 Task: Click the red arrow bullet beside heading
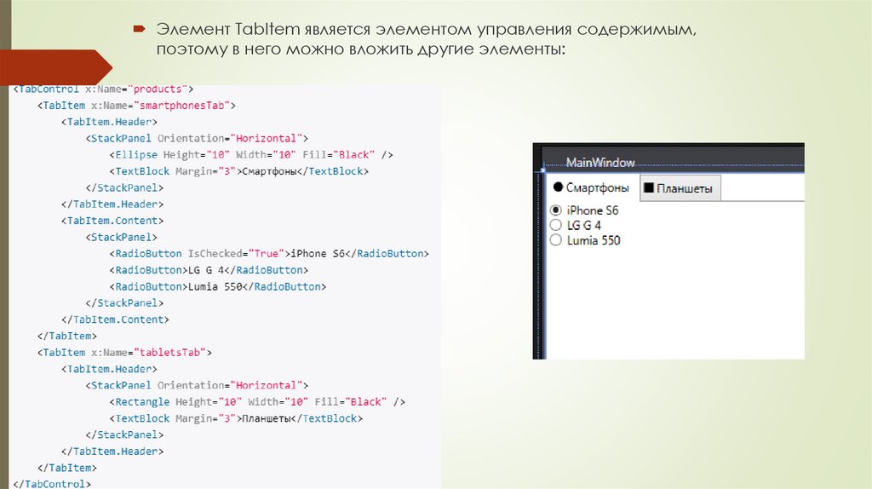pos(139,28)
